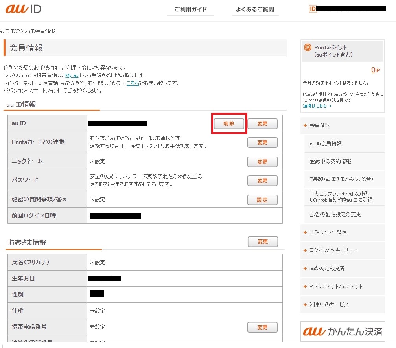Click 今月失効するポイントはありません text

pos(336,83)
